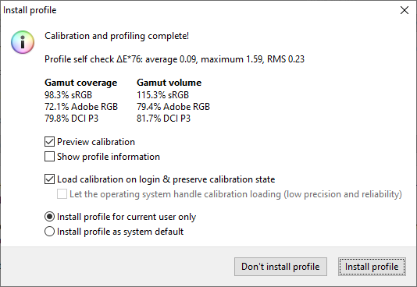The height and width of the screenshot is (287, 417).
Task: Click the 81.7% DCI P3 volume value
Action: tap(163, 118)
